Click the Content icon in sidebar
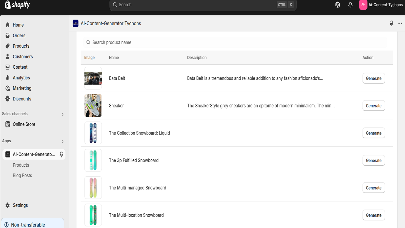 pos(8,67)
